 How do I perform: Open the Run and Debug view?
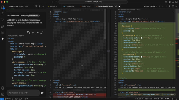(3, 26)
